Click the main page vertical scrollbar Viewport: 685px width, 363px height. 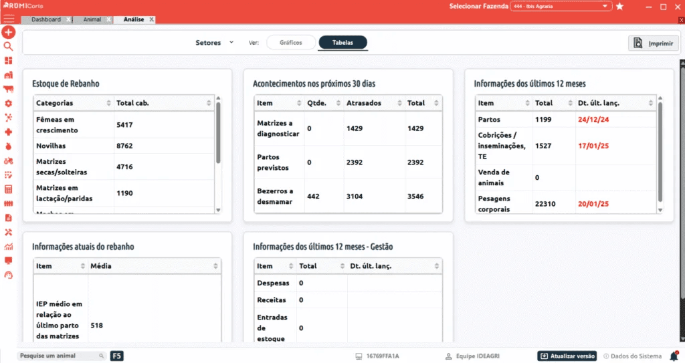pyautogui.click(x=682, y=183)
